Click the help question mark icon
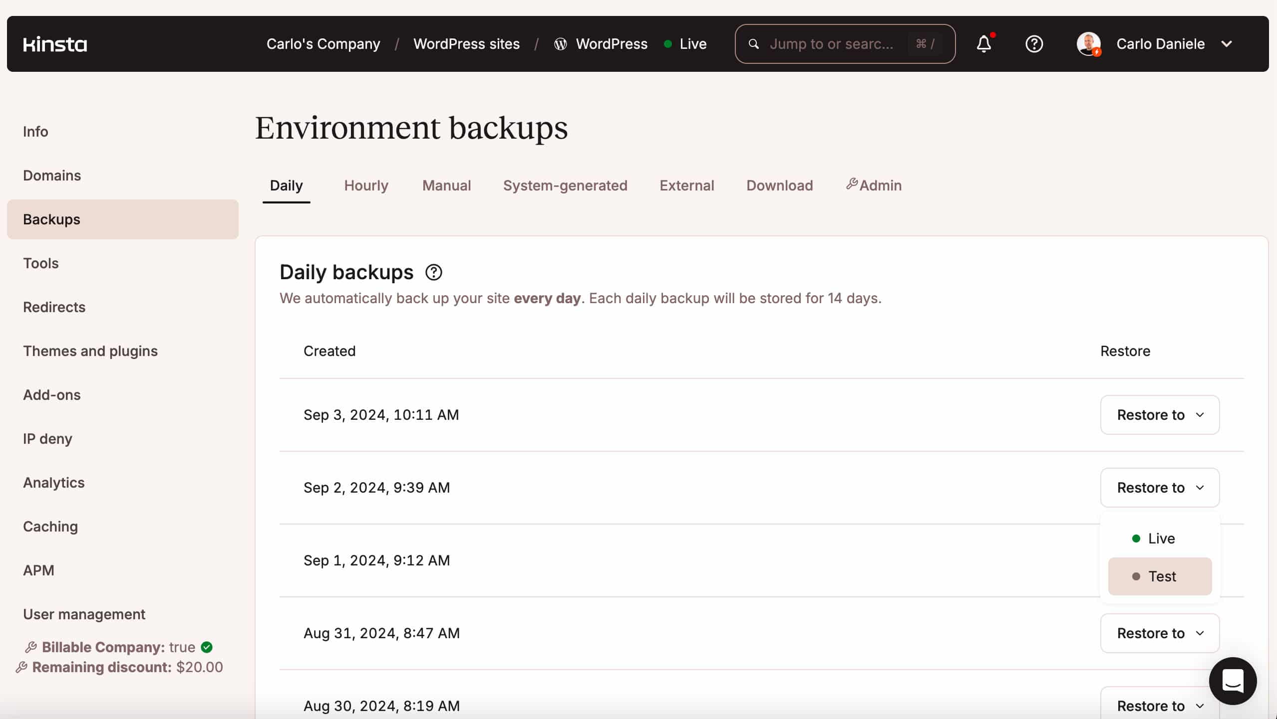1277x719 pixels. click(x=1034, y=44)
